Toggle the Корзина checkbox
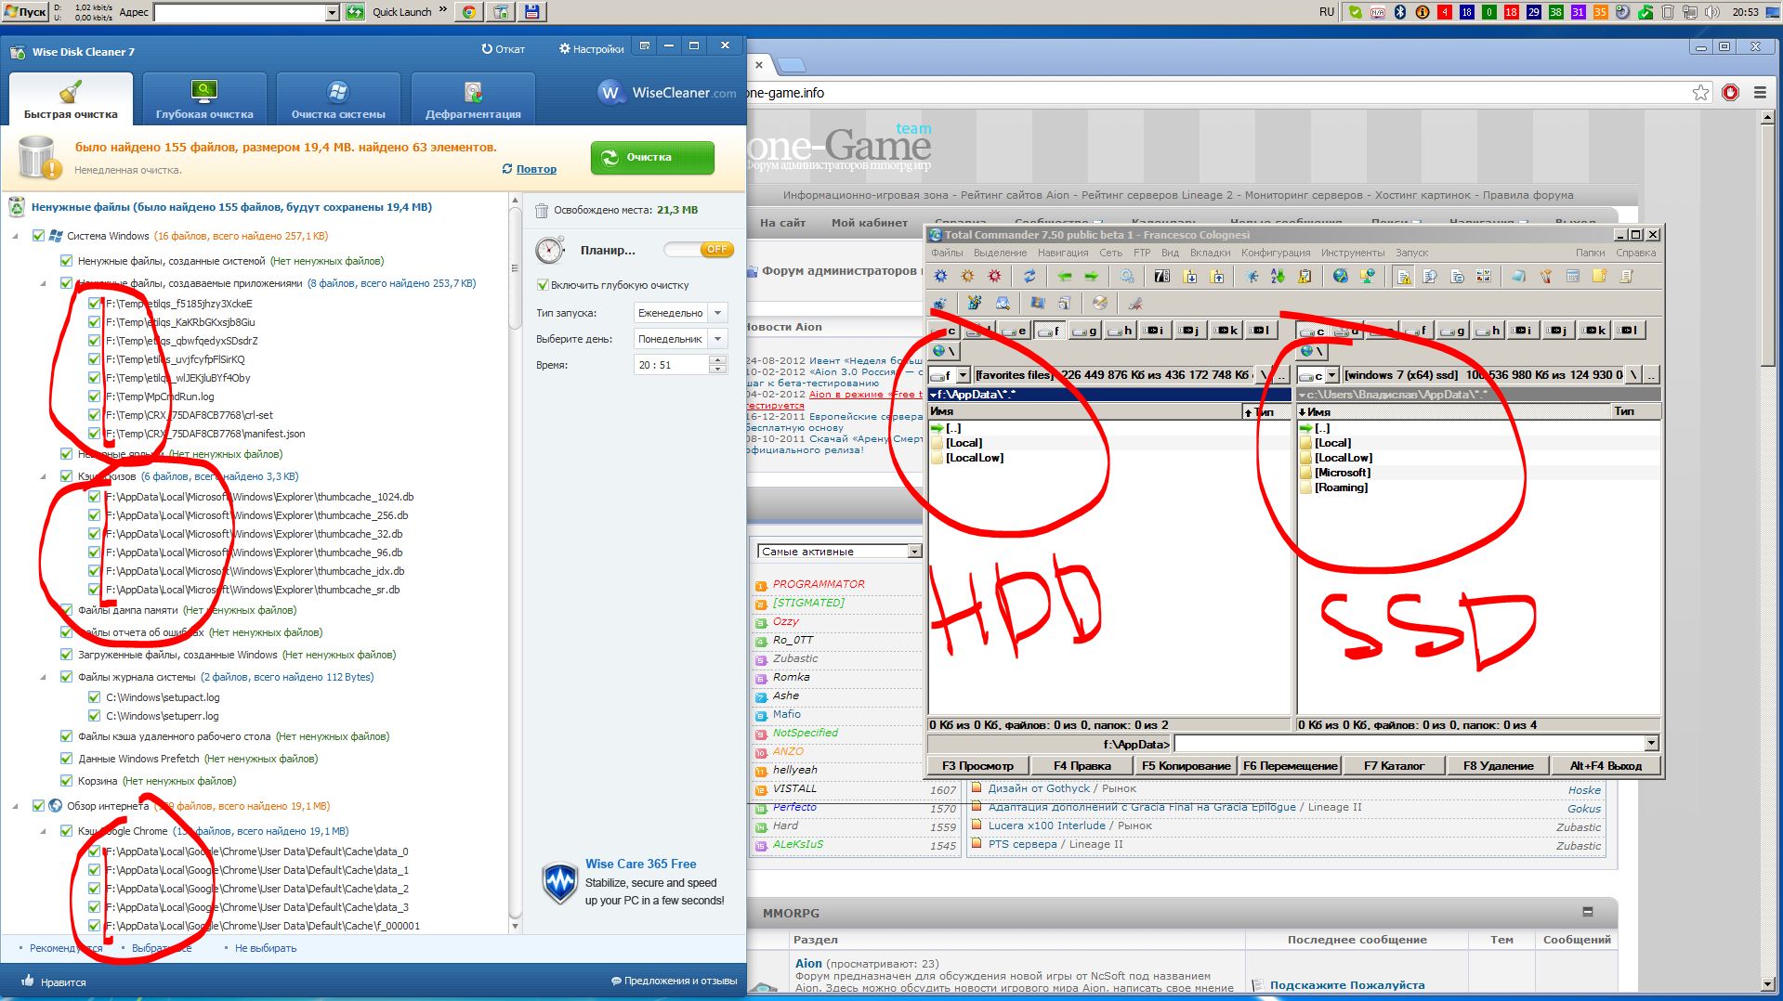The width and height of the screenshot is (1783, 1001). pos(66,781)
